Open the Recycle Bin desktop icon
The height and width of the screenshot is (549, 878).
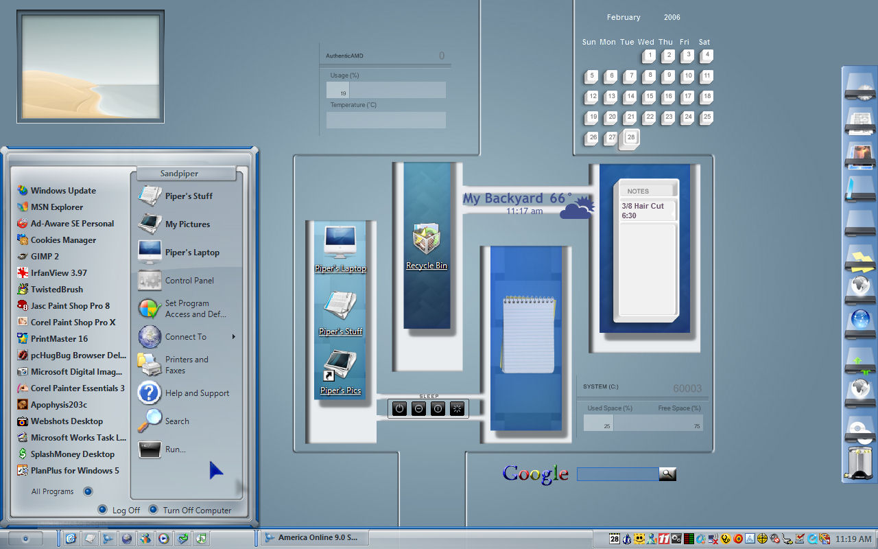(x=426, y=247)
